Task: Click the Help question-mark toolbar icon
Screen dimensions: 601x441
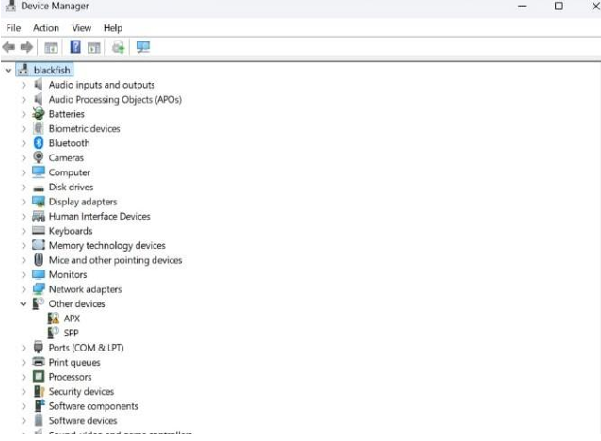Action: click(x=75, y=47)
